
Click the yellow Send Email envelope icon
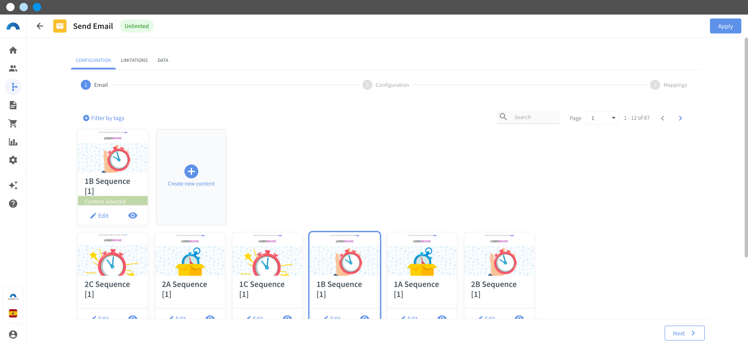(60, 26)
